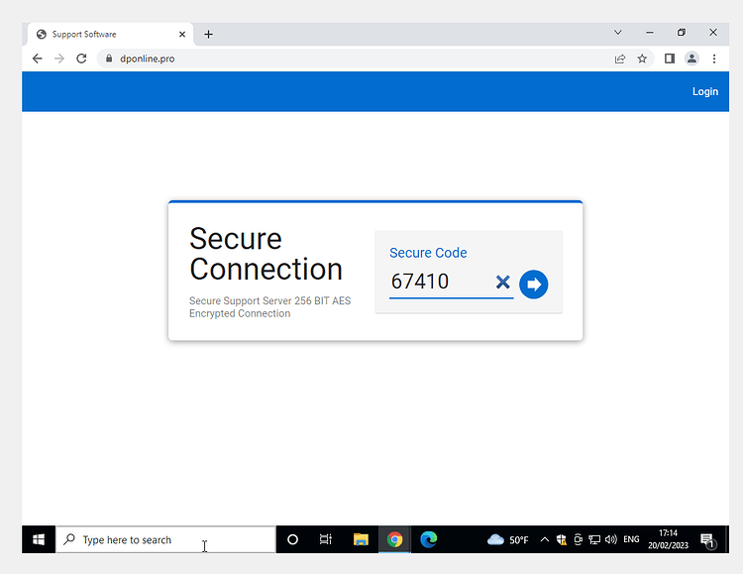Open the volume speaker icon
743x574 pixels.
point(611,539)
